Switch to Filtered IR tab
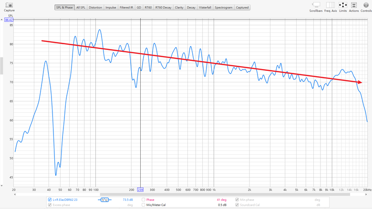 (126, 8)
